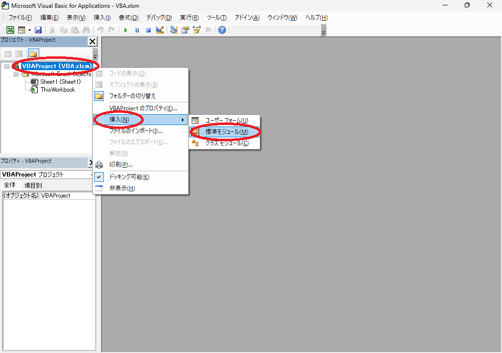Viewport: 502px width, 353px height.
Task: Select VBAProject (VBA.xlsm) root node
Action: [x=57, y=66]
